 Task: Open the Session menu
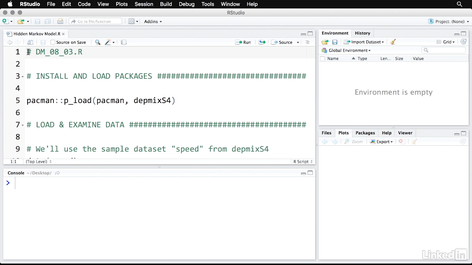pyautogui.click(x=144, y=4)
